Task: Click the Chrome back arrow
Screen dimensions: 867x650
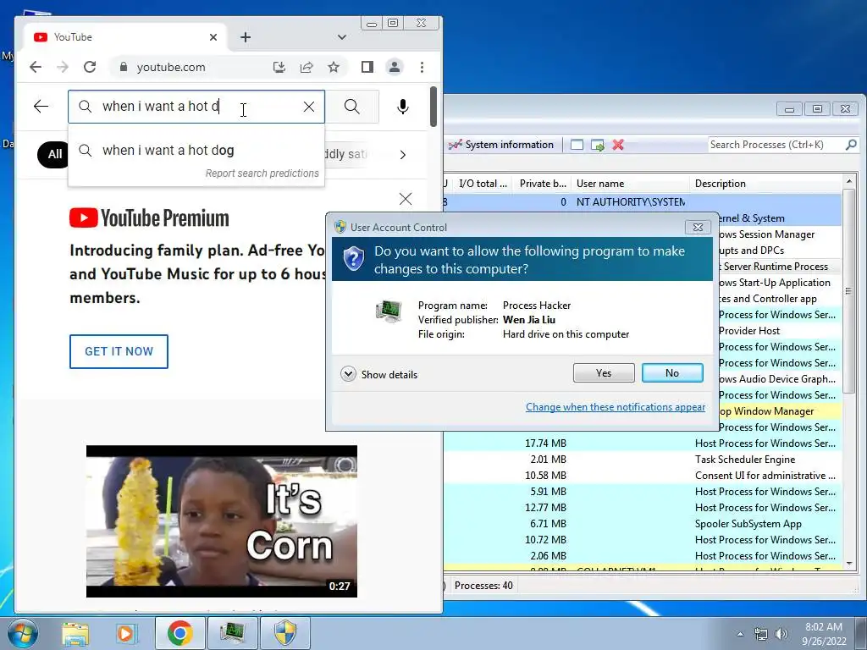Action: pos(36,67)
